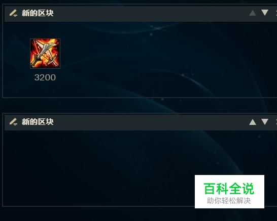Click the cut-off icon right of the second block's arrows
This screenshot has width=277, height=221.
click(276, 122)
